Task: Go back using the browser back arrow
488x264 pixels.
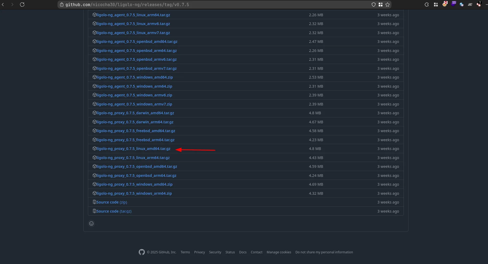Action: click(x=3, y=5)
